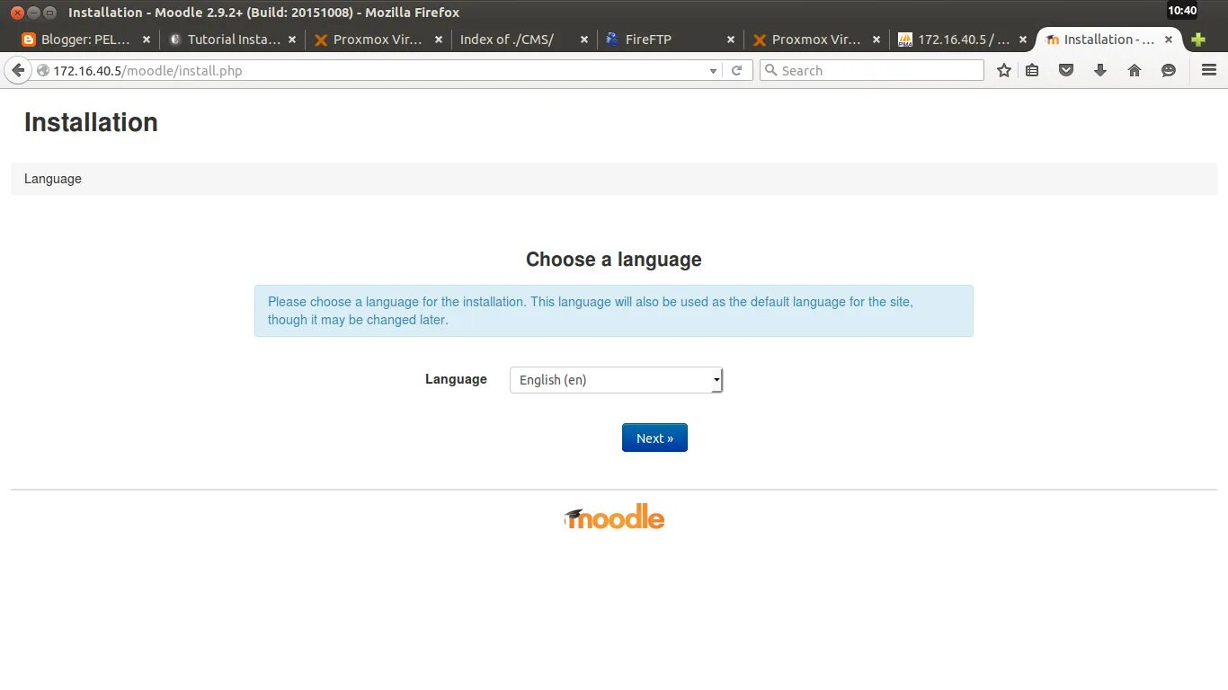Click the Installation page heading
Viewport: 1228px width, 690px height.
(91, 122)
